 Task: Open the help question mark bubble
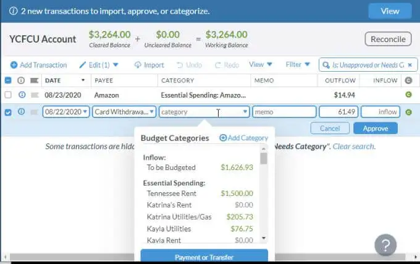pos(385,245)
